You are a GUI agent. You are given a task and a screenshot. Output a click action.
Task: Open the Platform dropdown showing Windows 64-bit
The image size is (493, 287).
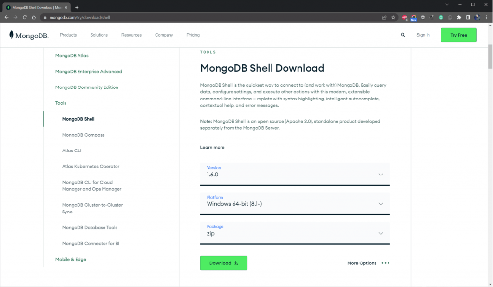[295, 203]
